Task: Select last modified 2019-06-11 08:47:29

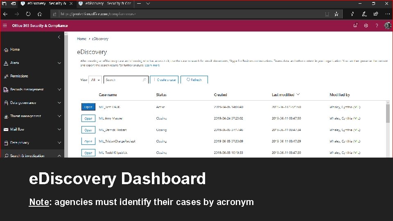Action: [x=286, y=141]
